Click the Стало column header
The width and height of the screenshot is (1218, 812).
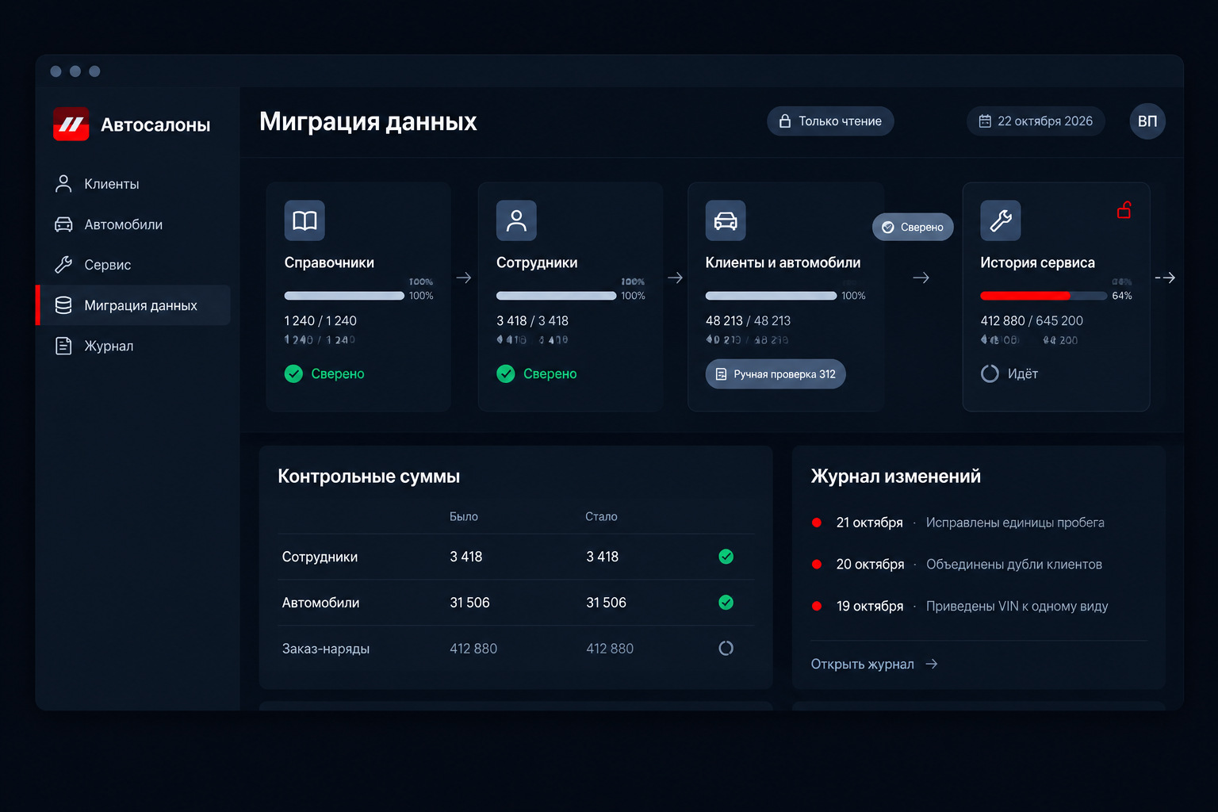coord(601,517)
